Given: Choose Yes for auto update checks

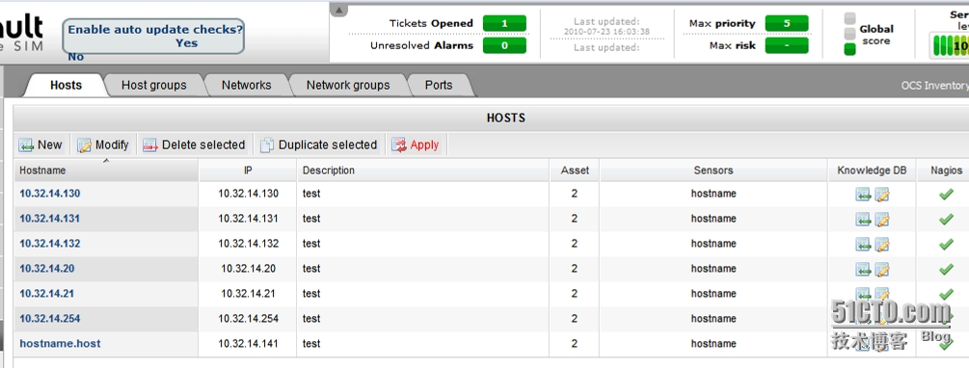Looking at the screenshot, I should click(186, 43).
